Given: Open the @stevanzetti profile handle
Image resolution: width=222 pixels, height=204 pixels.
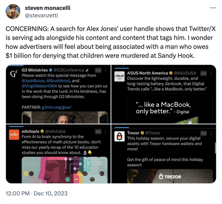Looking at the screenshot, I should point(41,16).
